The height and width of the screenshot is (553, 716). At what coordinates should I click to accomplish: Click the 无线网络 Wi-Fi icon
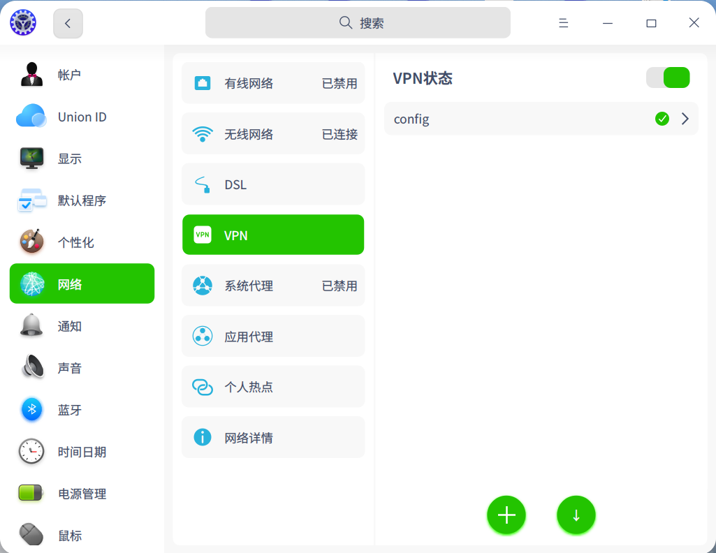(x=203, y=134)
